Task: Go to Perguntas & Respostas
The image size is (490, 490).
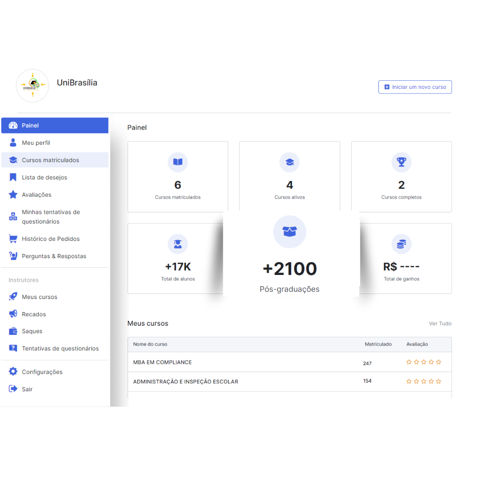Action: [x=54, y=256]
